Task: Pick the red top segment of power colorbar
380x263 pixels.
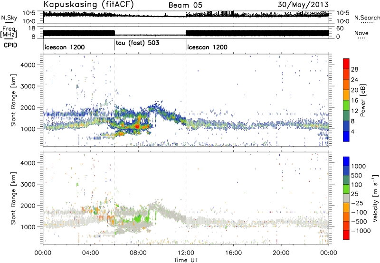Action: [346, 64]
